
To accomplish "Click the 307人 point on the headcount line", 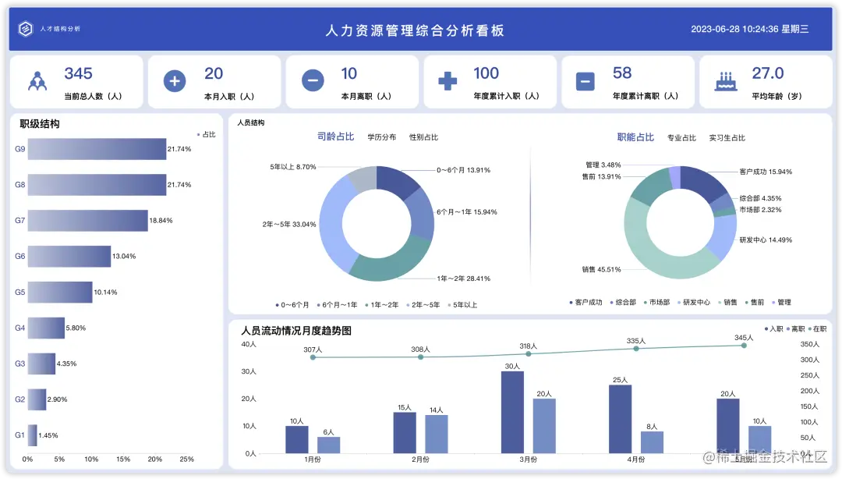I will [x=313, y=357].
